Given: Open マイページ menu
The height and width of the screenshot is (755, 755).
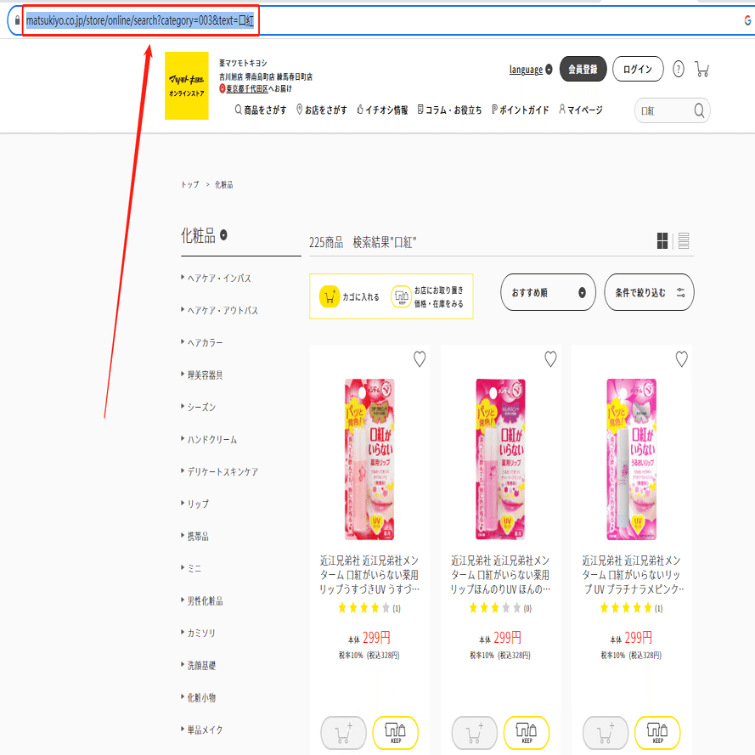Looking at the screenshot, I should point(581,110).
